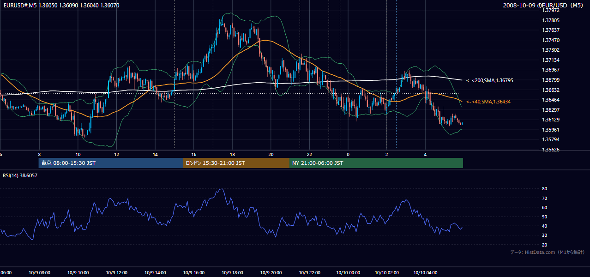Click the 2008-10-09 EUR/USD (M5) title
This screenshot has height=277, width=590.
point(544,5)
